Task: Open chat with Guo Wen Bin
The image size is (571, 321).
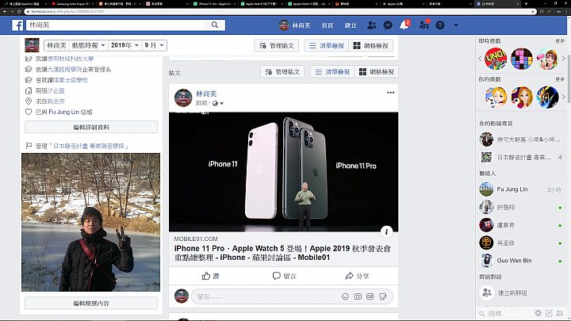Action: click(521, 261)
